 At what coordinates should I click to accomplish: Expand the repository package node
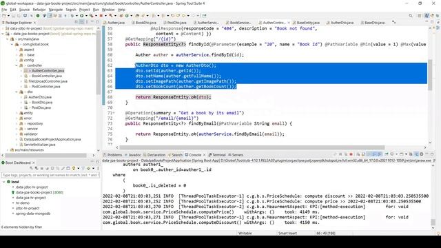tap(17, 123)
